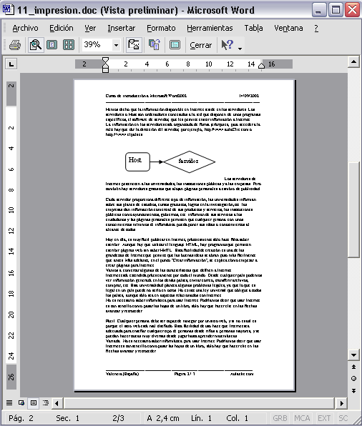
Task: Toggle SC overtype indicator
Action: click(x=343, y=418)
